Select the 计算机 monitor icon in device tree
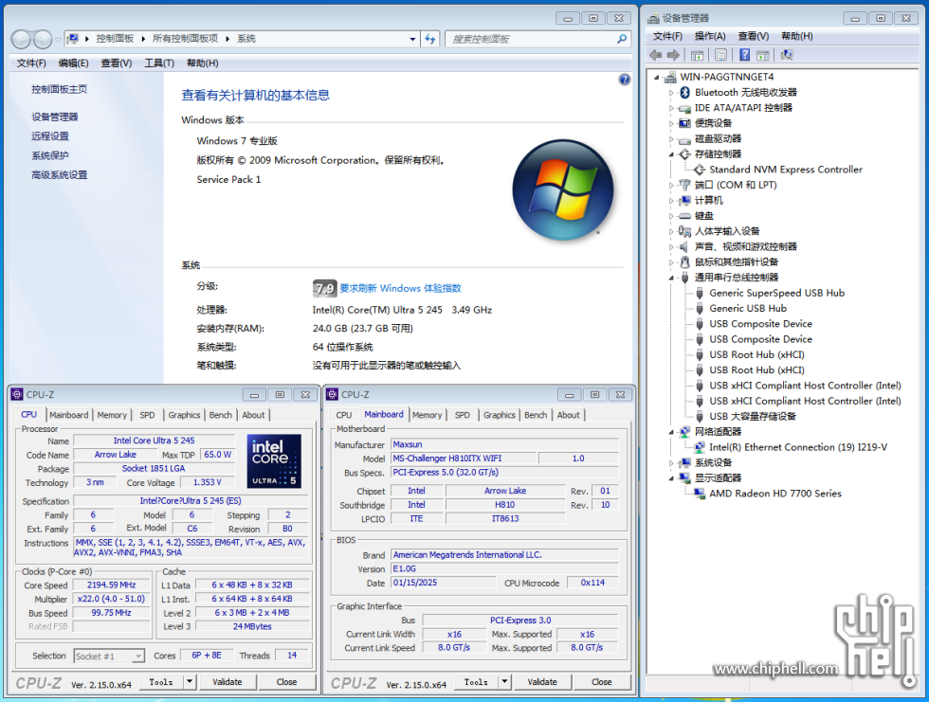929x702 pixels. pos(684,200)
